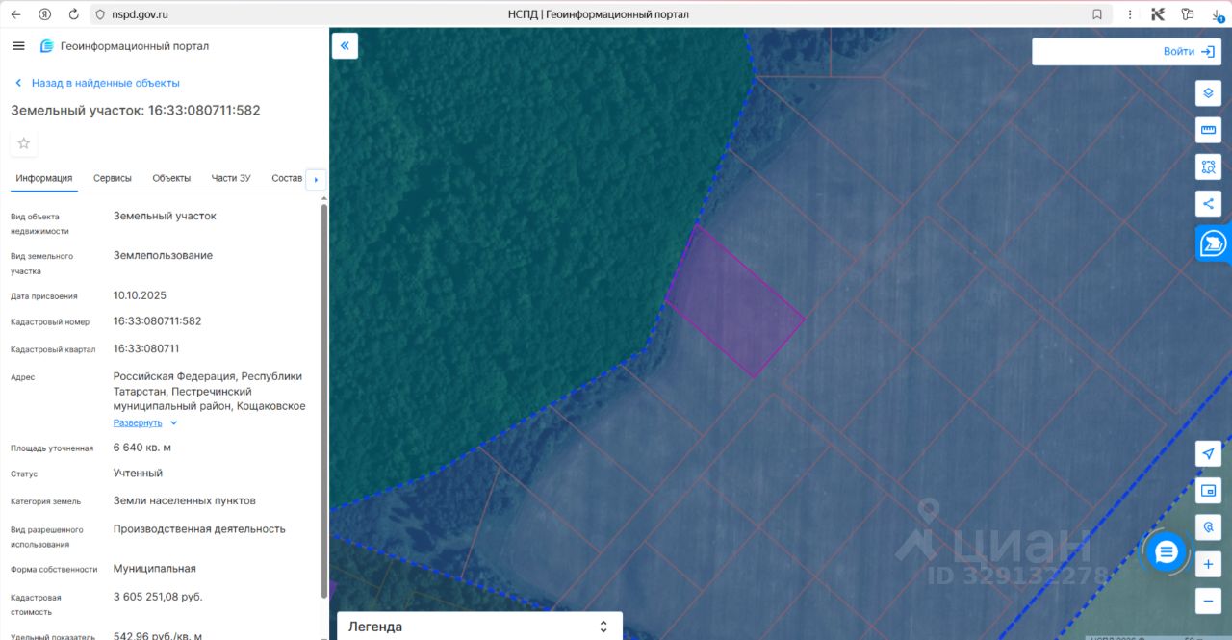Image resolution: width=1232 pixels, height=640 pixels.
Task: Click the area value 6 640 кв. м
Action: coord(142,448)
